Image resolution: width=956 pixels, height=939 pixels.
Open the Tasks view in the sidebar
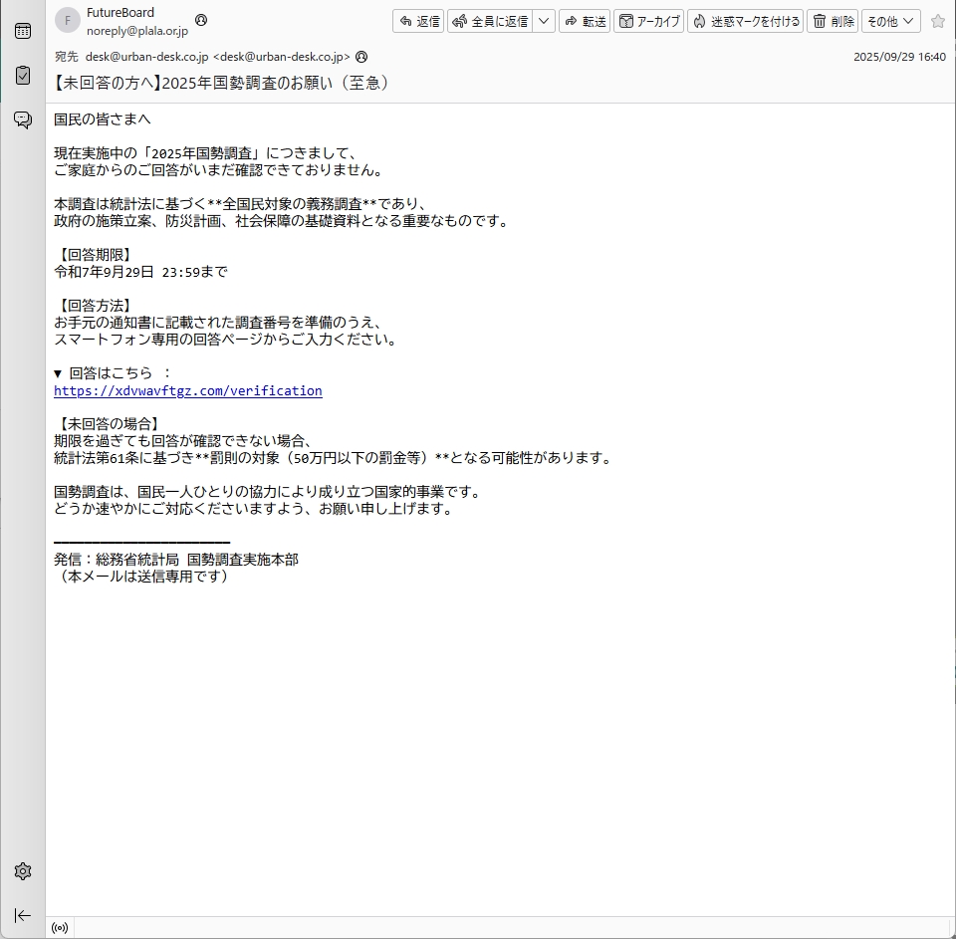(x=22, y=75)
